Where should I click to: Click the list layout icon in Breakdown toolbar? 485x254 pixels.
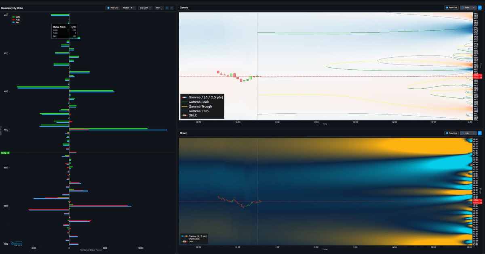point(167,8)
